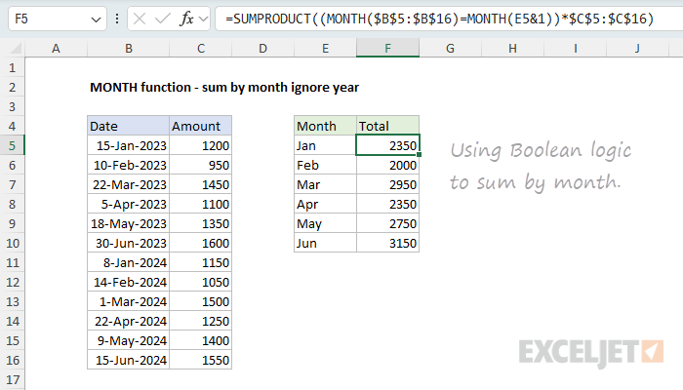Screen dimensions: 683x390
Task: Select row 10 header
Action: click(12, 243)
